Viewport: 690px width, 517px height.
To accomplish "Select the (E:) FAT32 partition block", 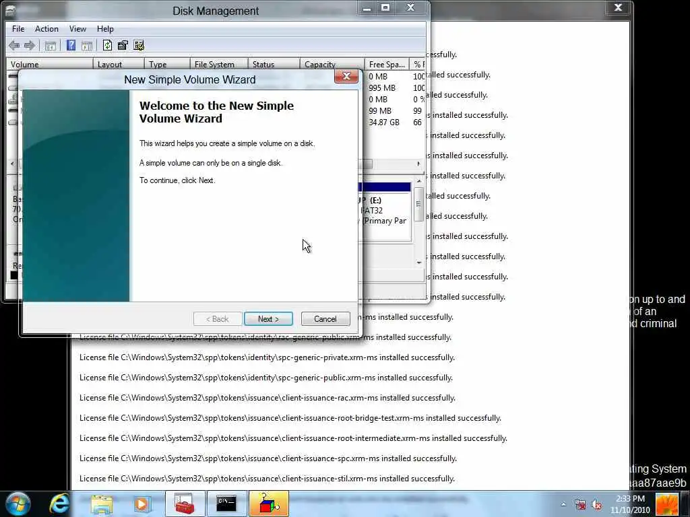I will click(385, 211).
